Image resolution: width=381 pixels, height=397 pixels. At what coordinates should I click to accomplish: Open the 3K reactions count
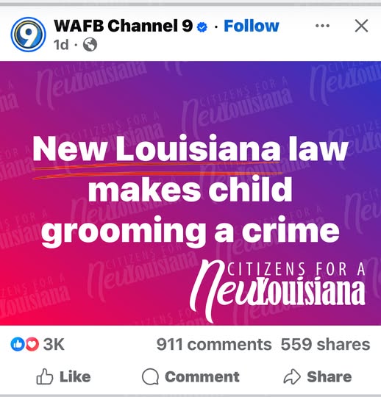pyautogui.click(x=54, y=344)
